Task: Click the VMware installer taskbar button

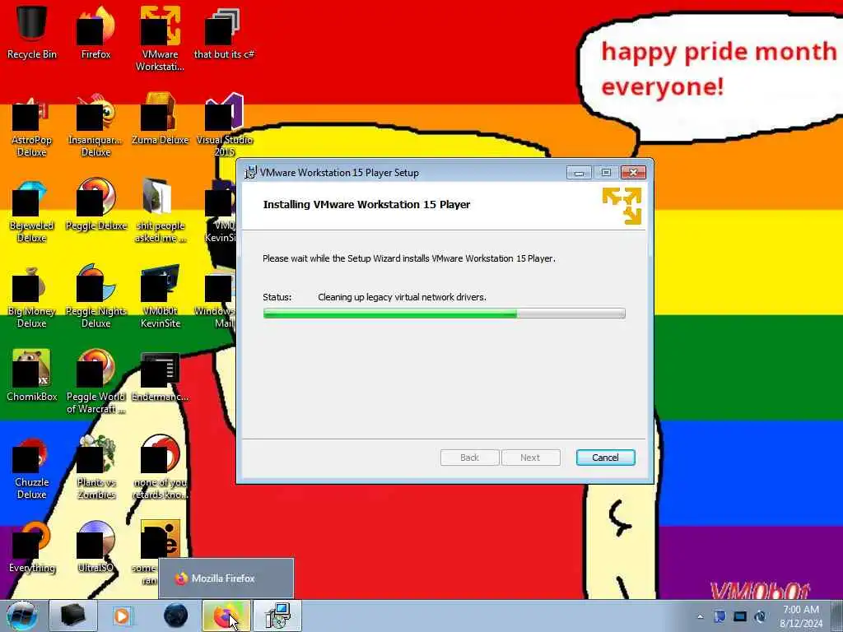Action: pyautogui.click(x=277, y=616)
